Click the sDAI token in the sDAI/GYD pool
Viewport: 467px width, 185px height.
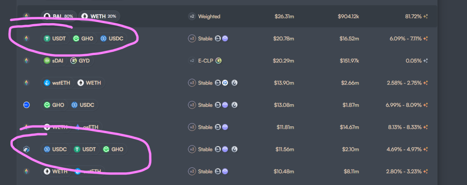click(54, 60)
